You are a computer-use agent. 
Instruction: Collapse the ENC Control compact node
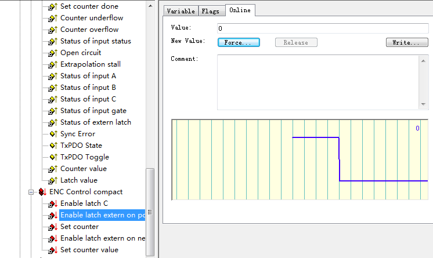(31, 192)
